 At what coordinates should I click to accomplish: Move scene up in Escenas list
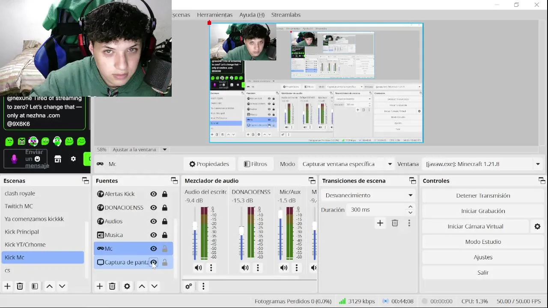pos(50,286)
